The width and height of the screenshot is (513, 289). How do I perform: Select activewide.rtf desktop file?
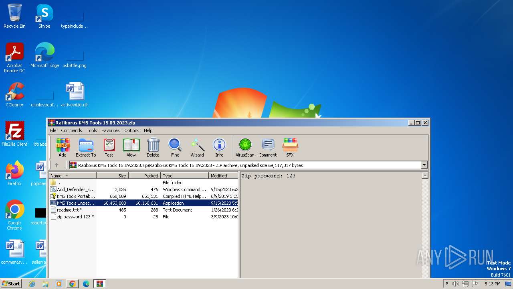tap(75, 95)
